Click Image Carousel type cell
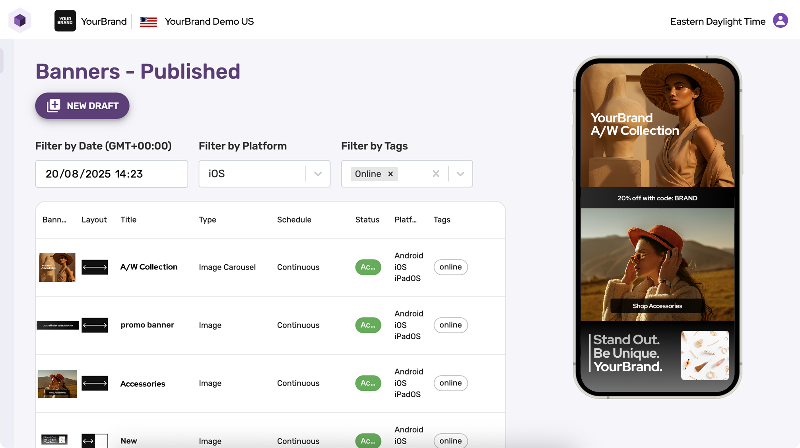This screenshot has width=800, height=448. [x=227, y=267]
